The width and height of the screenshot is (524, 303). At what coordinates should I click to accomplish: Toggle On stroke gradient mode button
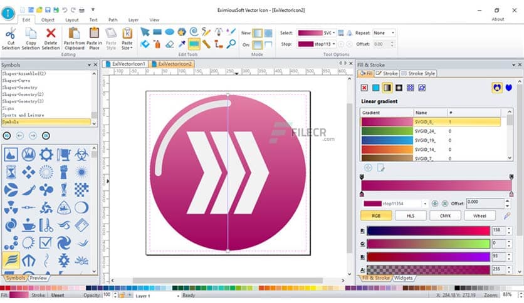point(268,44)
